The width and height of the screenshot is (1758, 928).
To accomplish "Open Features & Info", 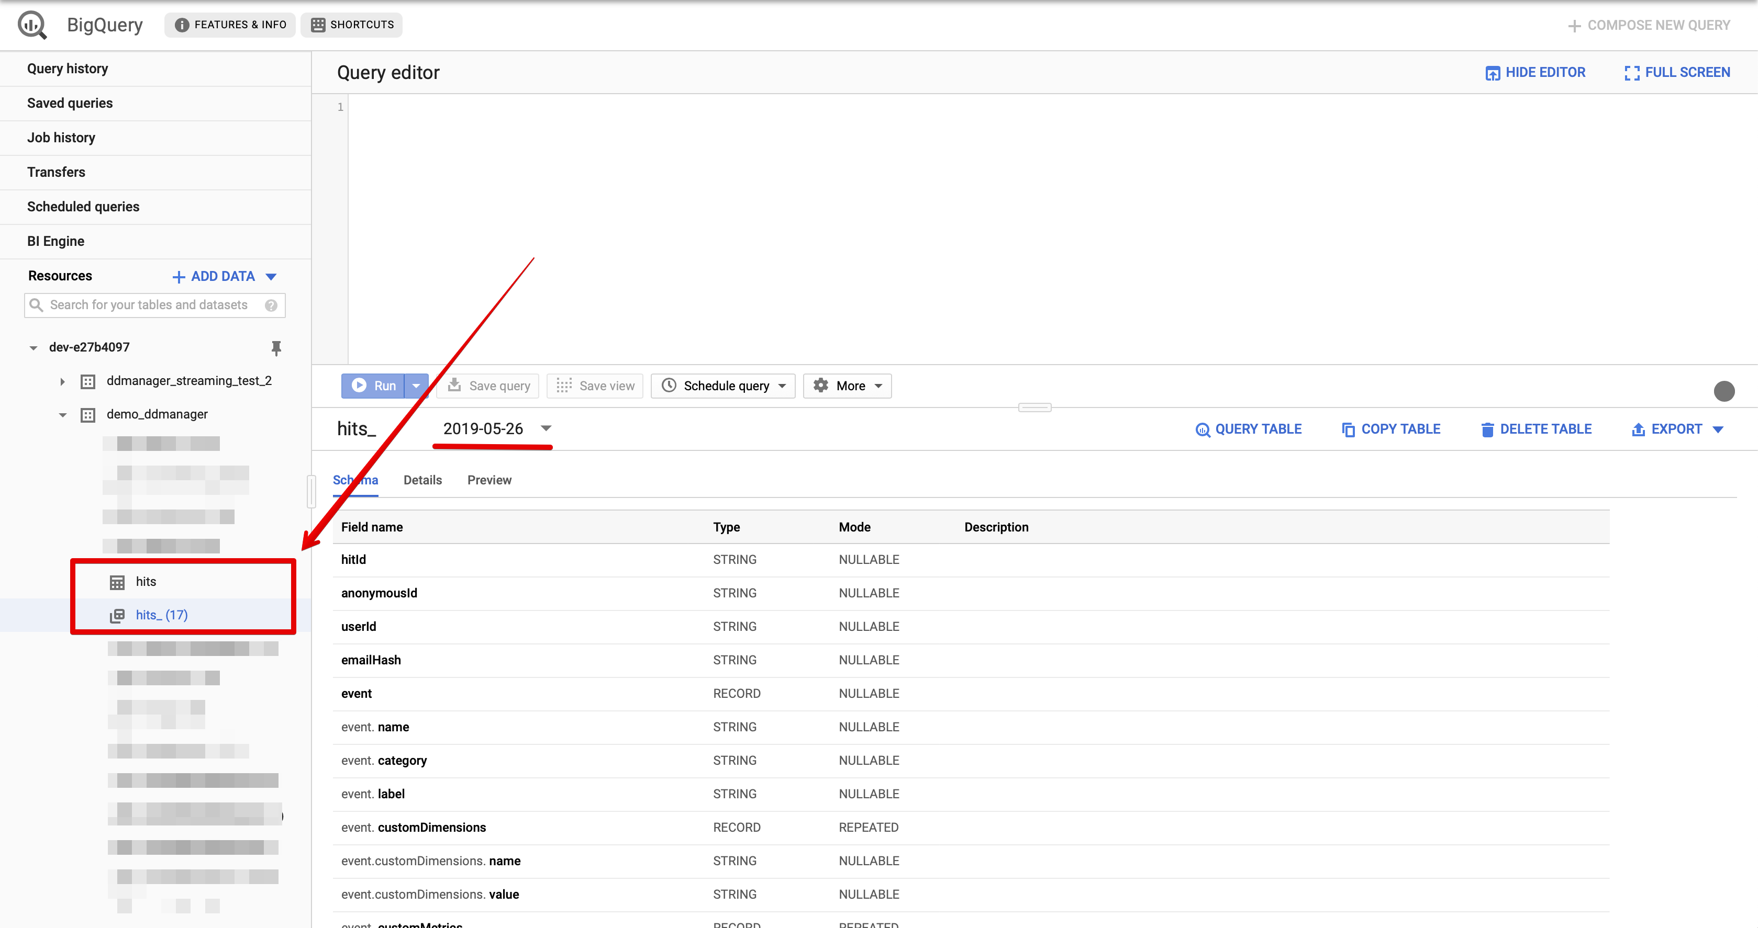I will pyautogui.click(x=230, y=25).
